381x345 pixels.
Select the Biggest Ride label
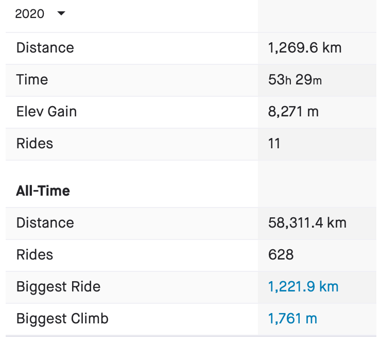[58, 287]
